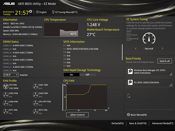Image resolution: width=175 pixels, height=131 pixels.
Task: Click the Speed: 3000 MHz line
Action: [x=11, y=31]
